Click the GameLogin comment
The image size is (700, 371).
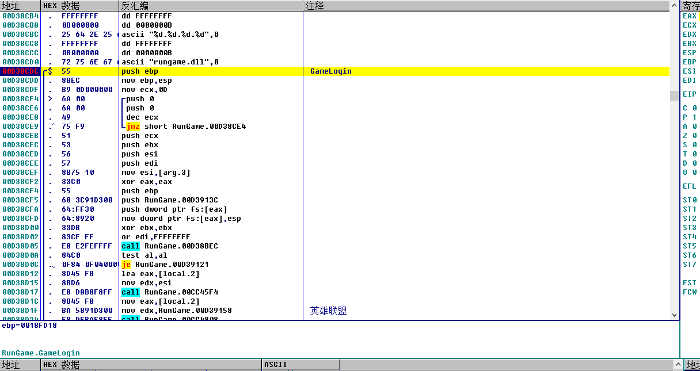pos(331,71)
